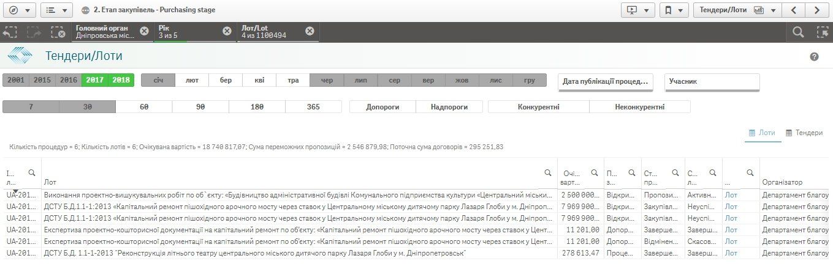Image resolution: width=833 pixels, height=280 pixels.
Task: Remove the Рік selection
Action: (227, 31)
